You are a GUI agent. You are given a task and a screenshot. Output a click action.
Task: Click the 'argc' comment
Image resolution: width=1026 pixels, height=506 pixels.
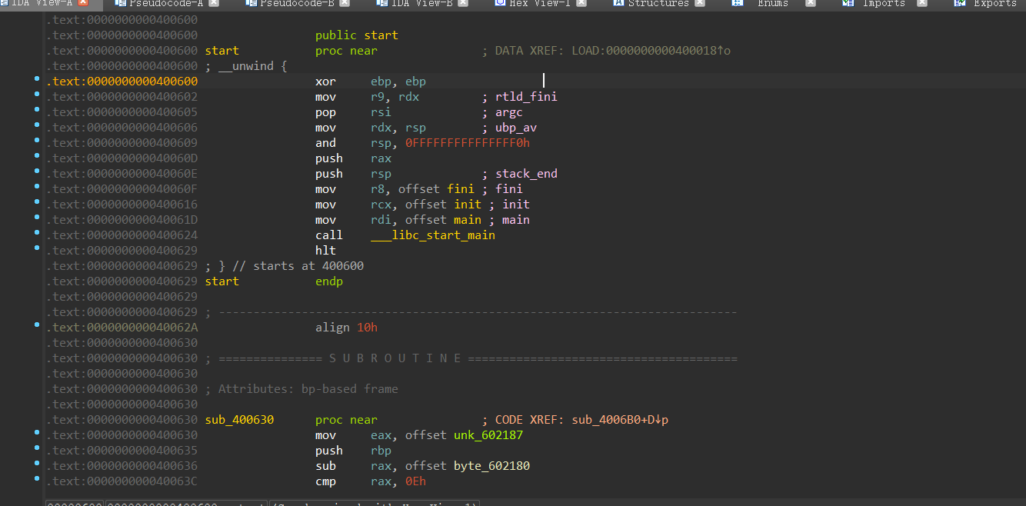[509, 112]
